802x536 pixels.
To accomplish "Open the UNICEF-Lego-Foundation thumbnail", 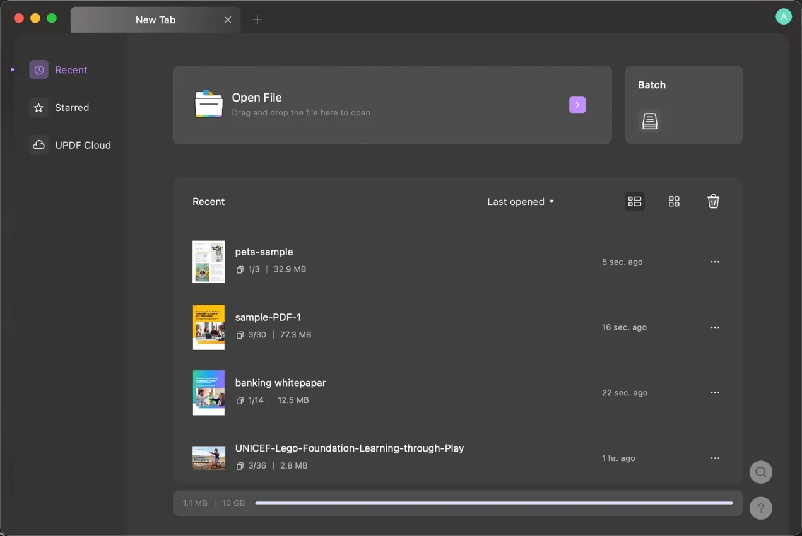I will pos(209,458).
